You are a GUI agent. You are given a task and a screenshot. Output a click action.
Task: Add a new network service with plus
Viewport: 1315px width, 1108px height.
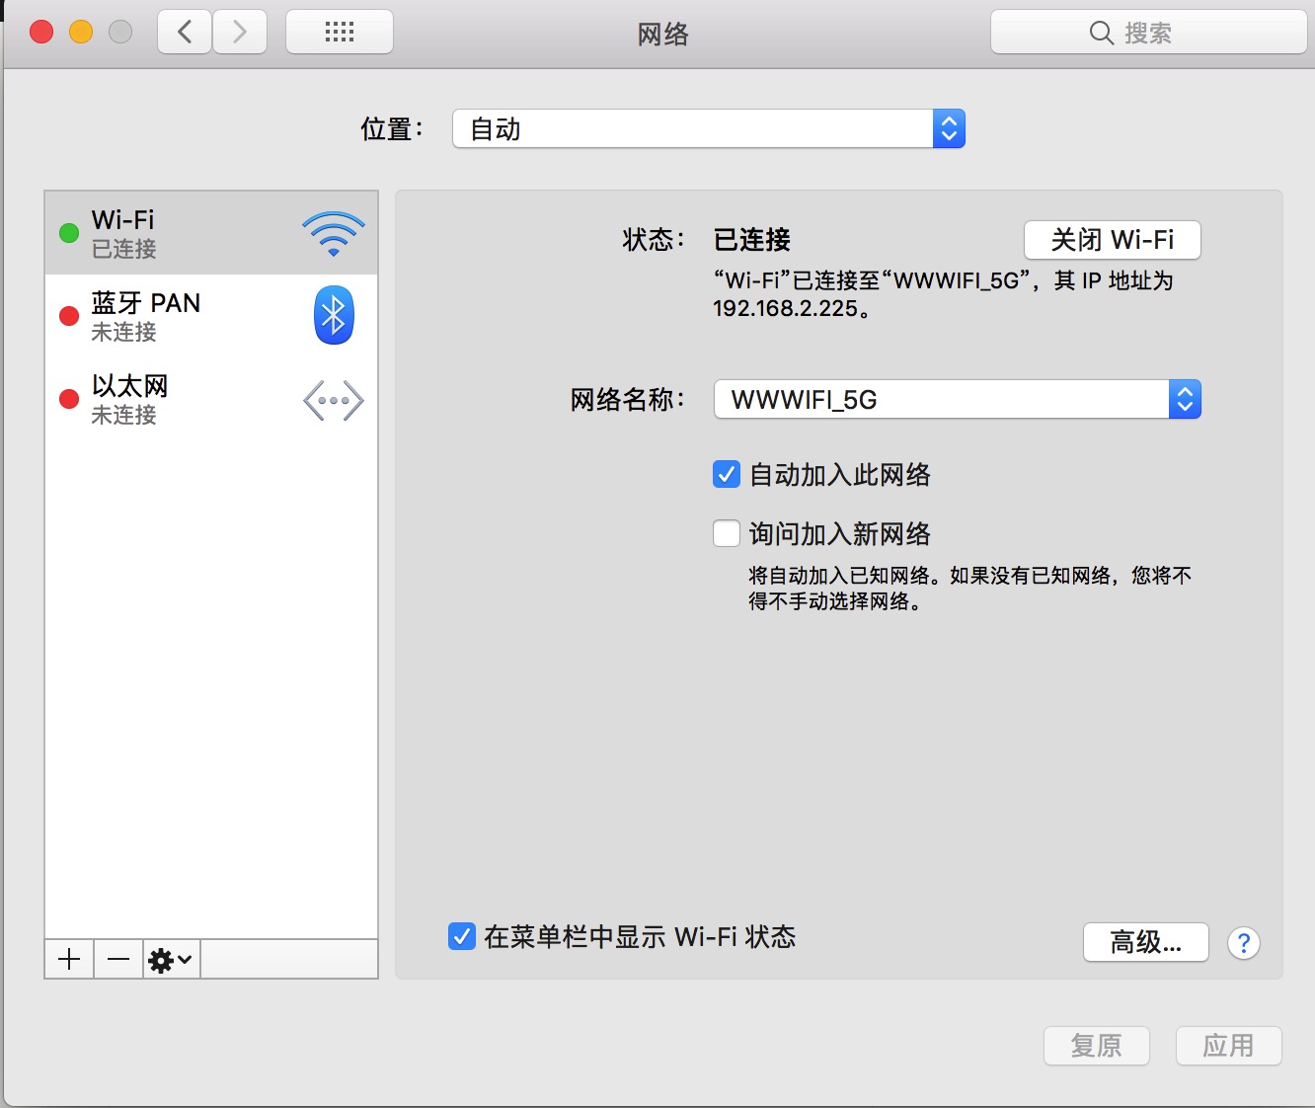tap(69, 959)
